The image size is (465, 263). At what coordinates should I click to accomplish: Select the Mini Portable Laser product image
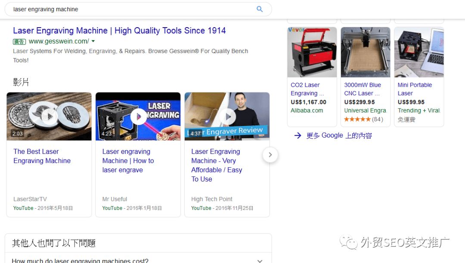[x=418, y=53]
